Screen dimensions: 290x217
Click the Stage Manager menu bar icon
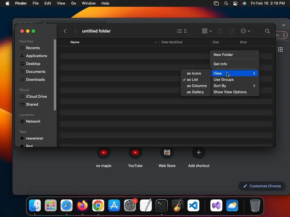(x=216, y=3)
